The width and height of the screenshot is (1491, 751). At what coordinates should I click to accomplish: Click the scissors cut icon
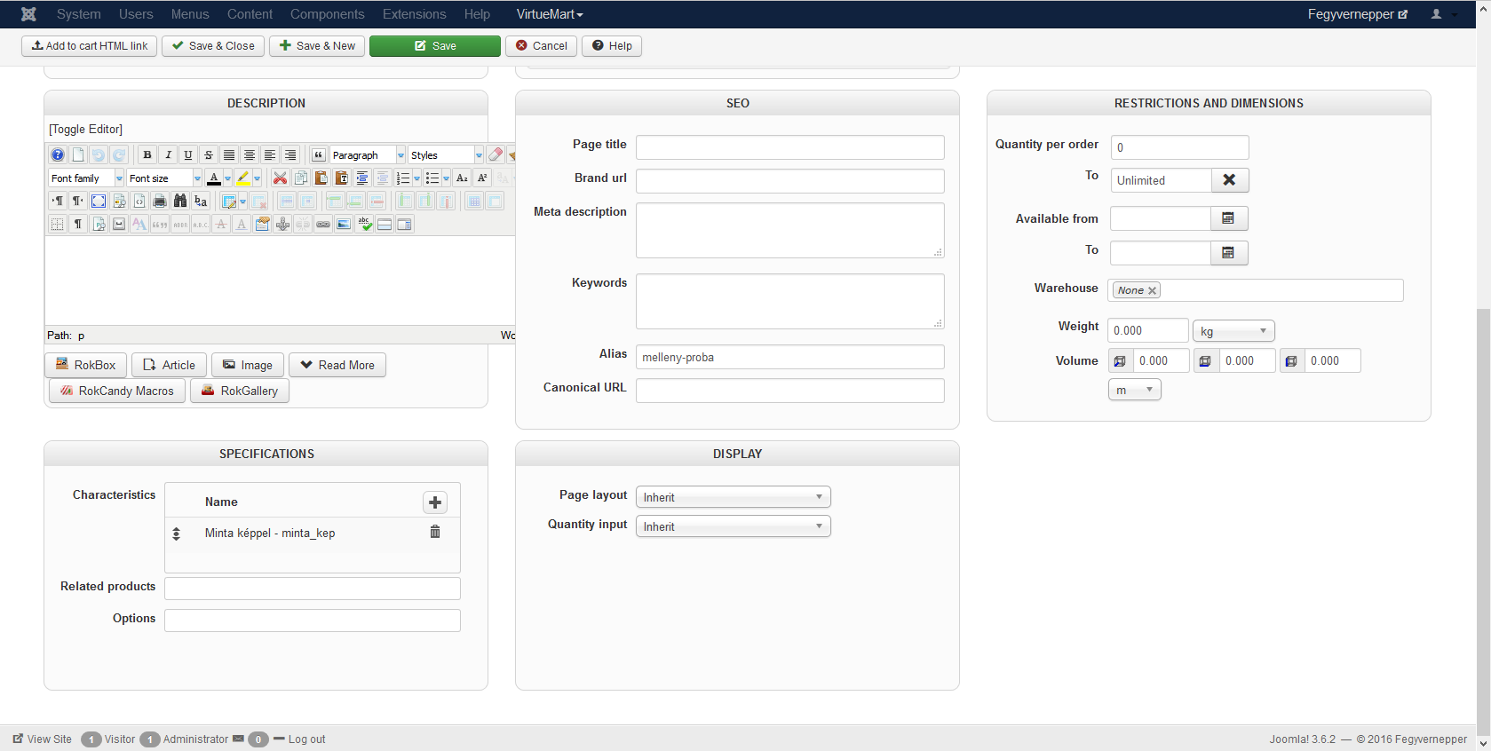280,178
